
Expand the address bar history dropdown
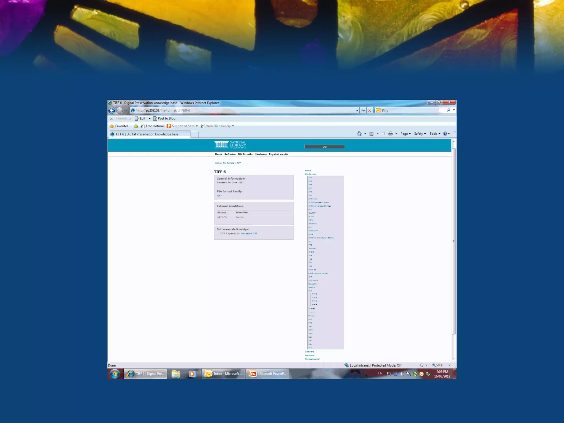pyautogui.click(x=357, y=110)
